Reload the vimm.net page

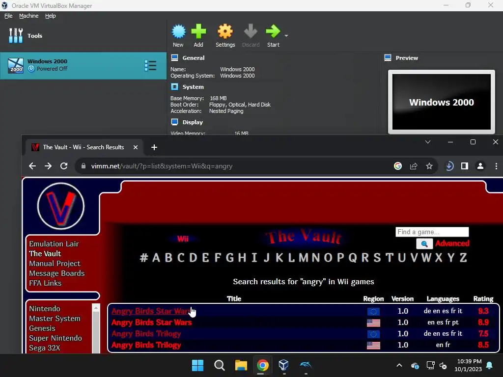64,166
